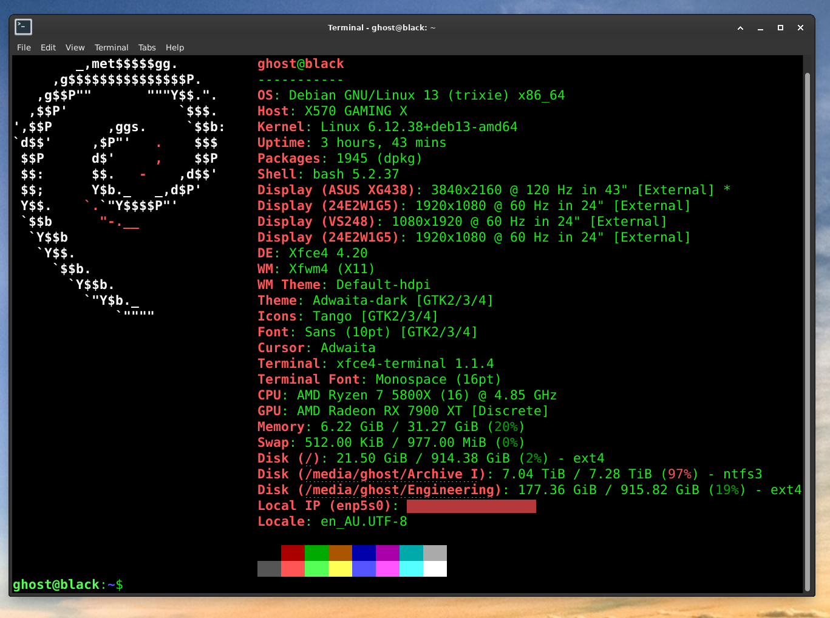This screenshot has height=618, width=830.
Task: Click the 'Xfwm4 (X11)' WM text
Action: (x=332, y=269)
